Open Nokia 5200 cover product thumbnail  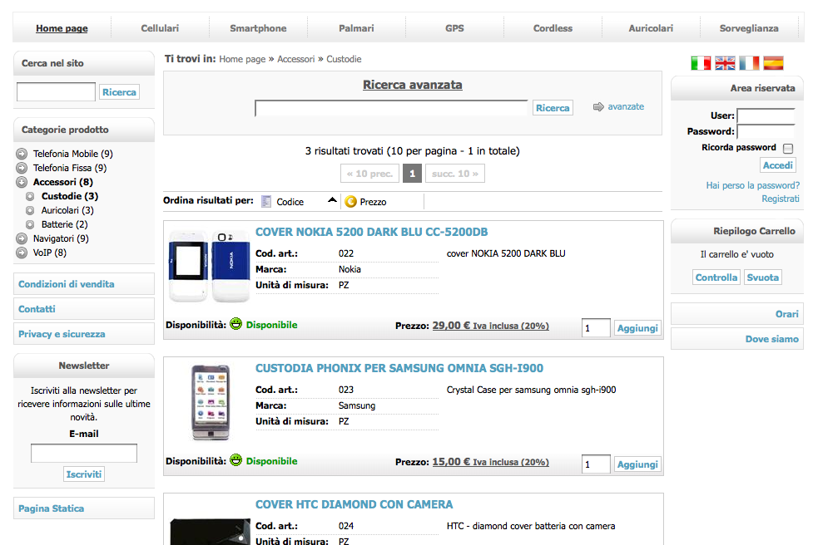click(x=209, y=266)
